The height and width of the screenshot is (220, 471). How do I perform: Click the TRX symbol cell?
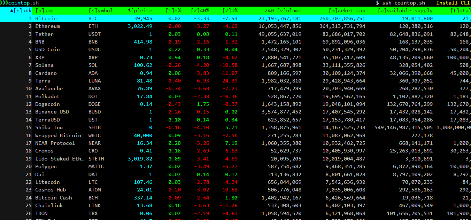click(x=93, y=213)
